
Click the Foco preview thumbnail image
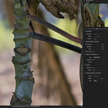point(96,15)
